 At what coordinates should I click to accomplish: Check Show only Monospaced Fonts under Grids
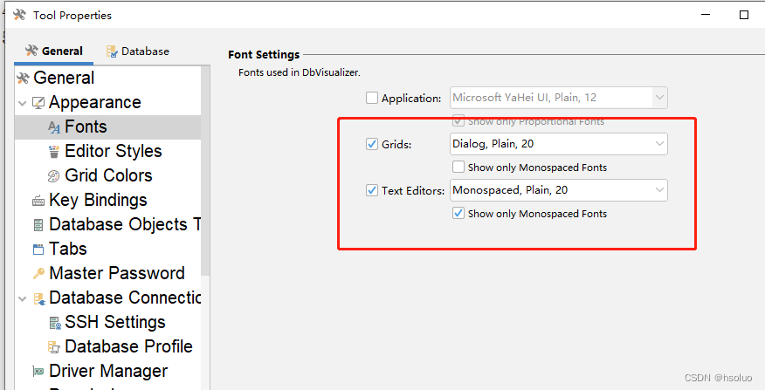pos(458,168)
